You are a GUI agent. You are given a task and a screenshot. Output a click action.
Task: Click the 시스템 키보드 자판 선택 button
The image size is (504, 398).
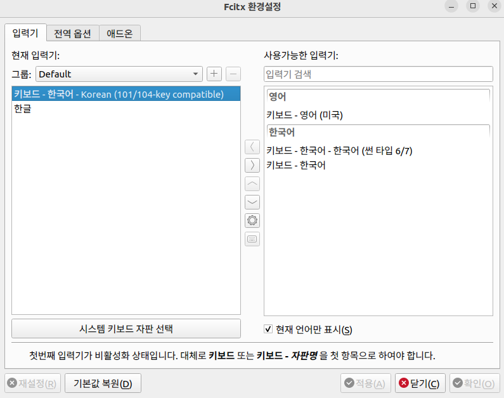(x=126, y=329)
